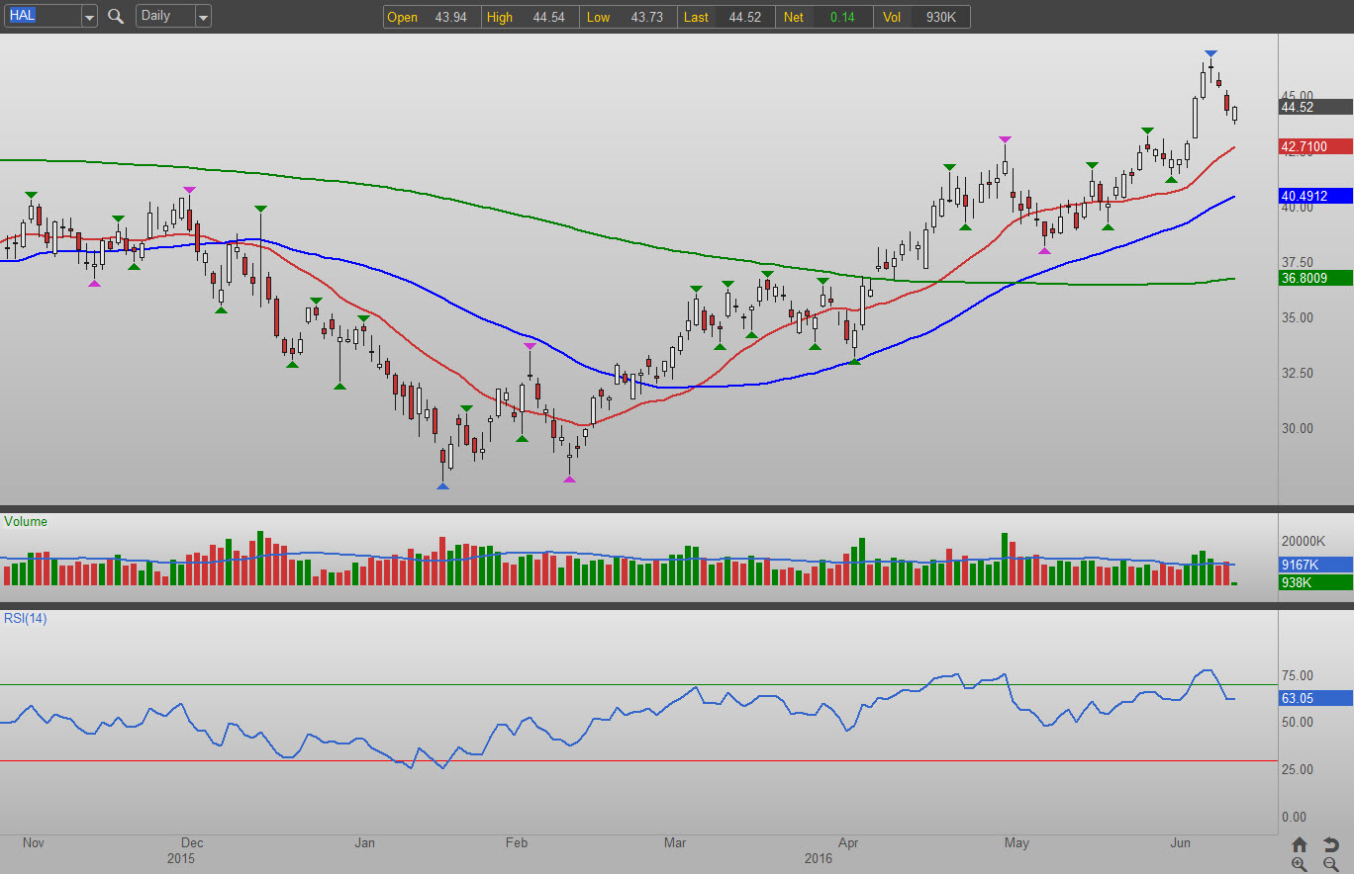Open the HAL symbol dropdown arrow
Screen dimensions: 1354x874
[x=89, y=17]
